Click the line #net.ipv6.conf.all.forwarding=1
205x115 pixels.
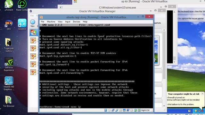point(61,73)
